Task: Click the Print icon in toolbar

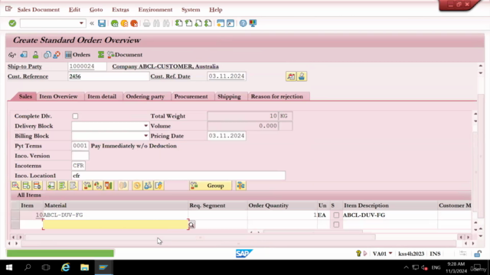Action: (x=146, y=24)
